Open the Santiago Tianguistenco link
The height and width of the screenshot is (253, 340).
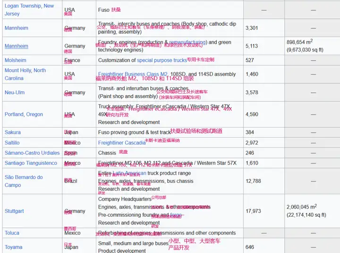(x=31, y=163)
